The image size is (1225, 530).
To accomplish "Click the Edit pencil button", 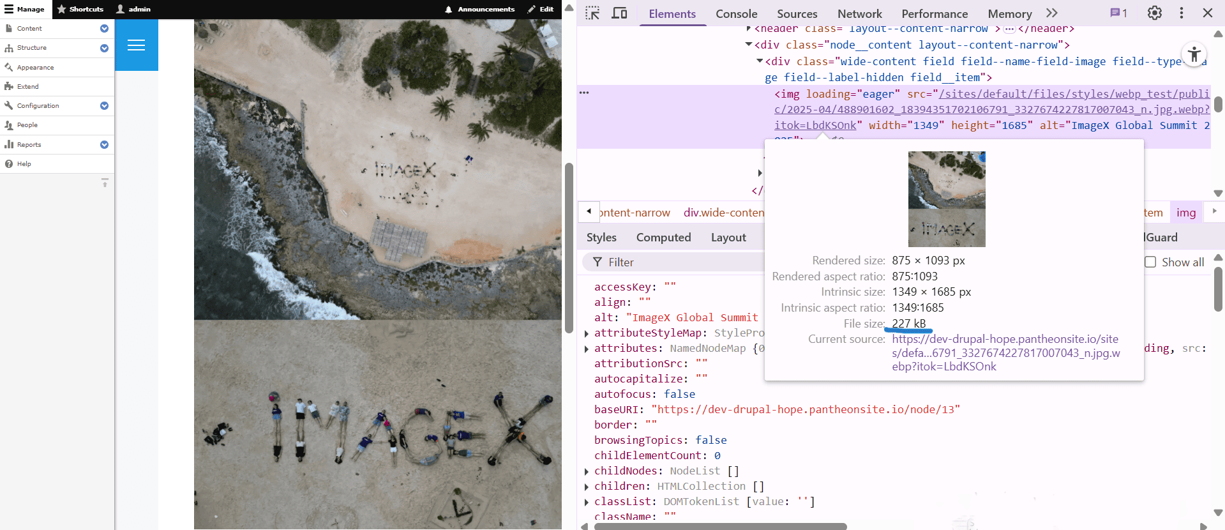I will click(x=540, y=9).
